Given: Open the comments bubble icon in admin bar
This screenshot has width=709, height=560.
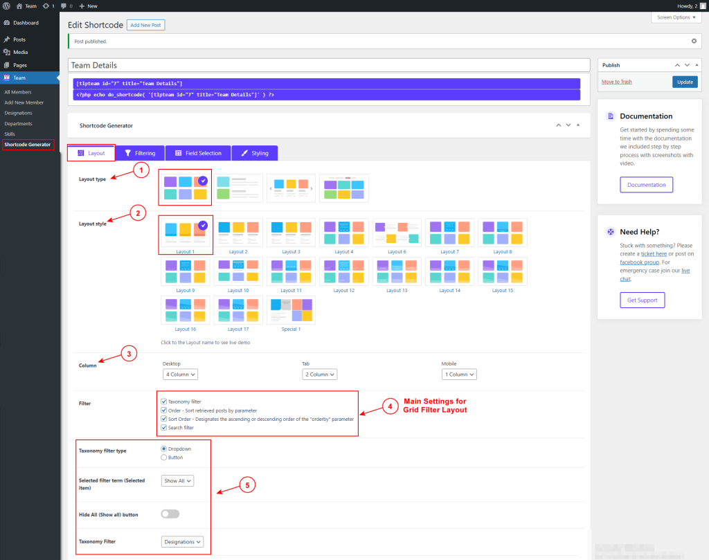Looking at the screenshot, I should pos(64,6).
